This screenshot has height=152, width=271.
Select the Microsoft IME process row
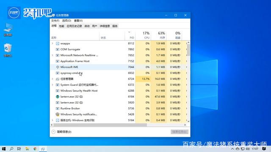(118, 67)
